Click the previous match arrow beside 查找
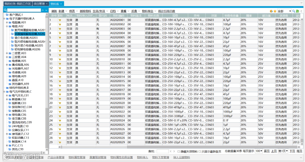 click(171, 151)
